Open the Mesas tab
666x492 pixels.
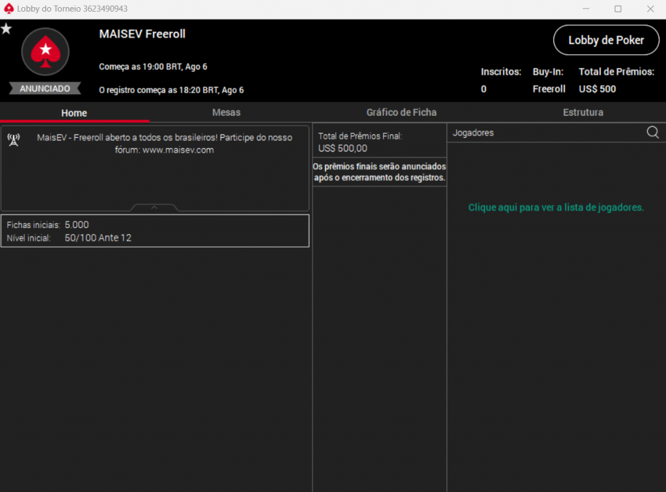(226, 112)
